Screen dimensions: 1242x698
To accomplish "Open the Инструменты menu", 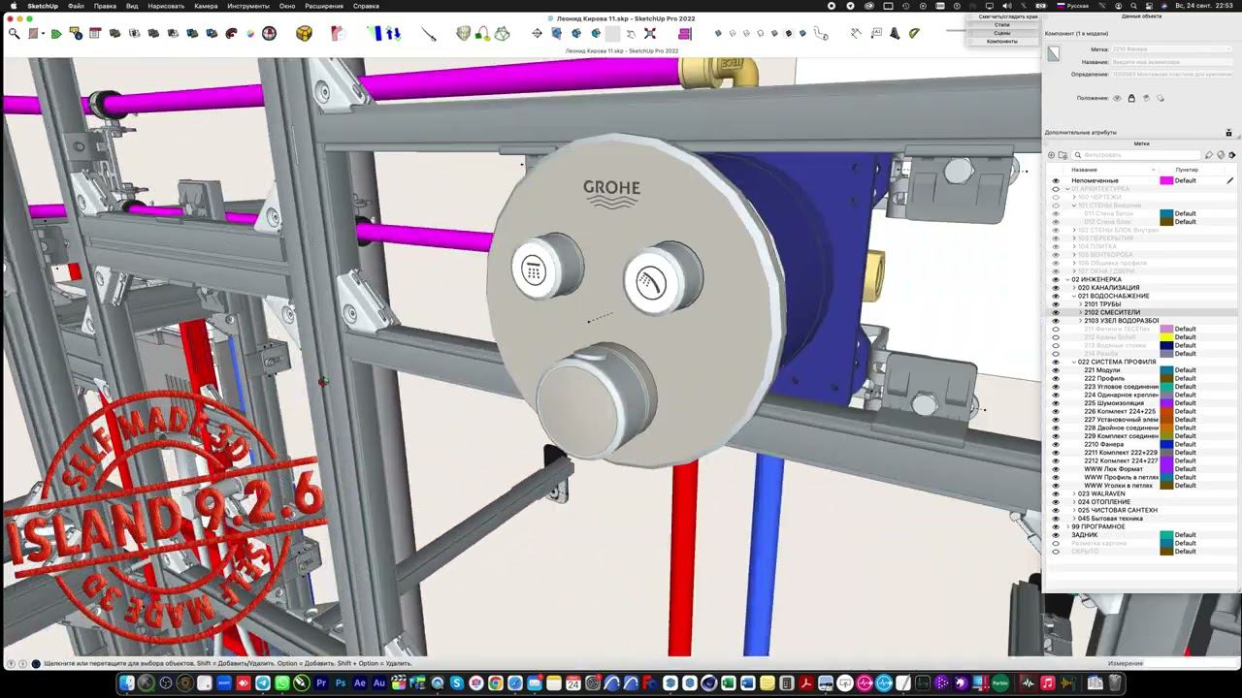I will 248,6.
